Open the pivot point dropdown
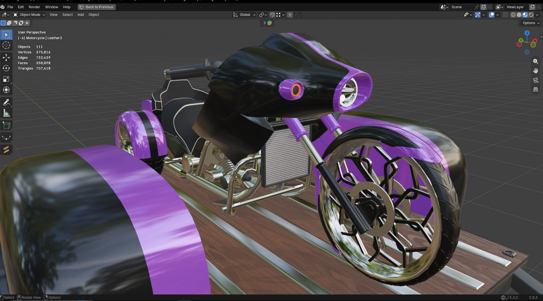 pos(263,15)
